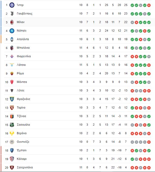155x172 pixels.
Task: Click Milan's first form draw indicator
Action: (x=132, y=22)
